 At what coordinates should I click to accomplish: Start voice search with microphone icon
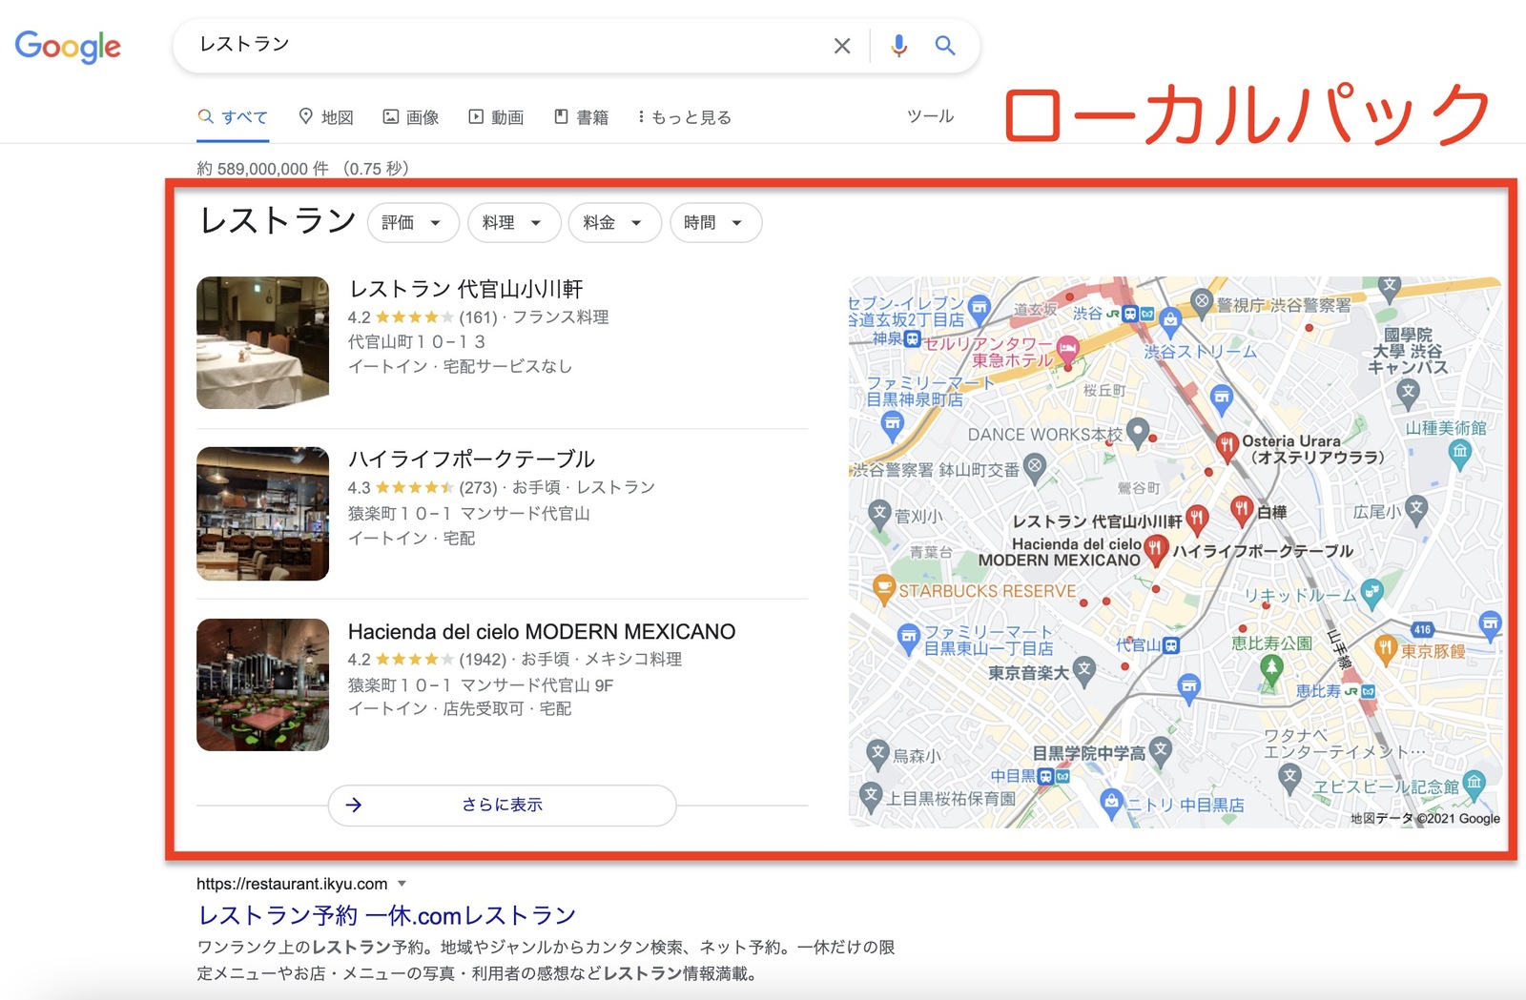click(898, 46)
